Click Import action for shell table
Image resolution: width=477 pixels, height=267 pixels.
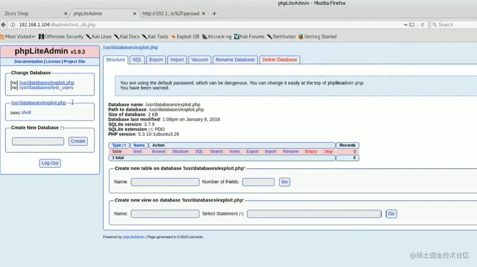point(271,151)
